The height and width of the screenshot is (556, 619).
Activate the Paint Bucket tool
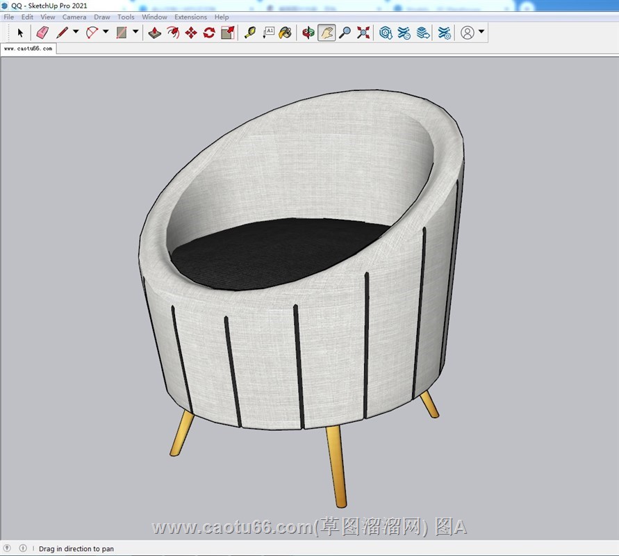coord(285,33)
